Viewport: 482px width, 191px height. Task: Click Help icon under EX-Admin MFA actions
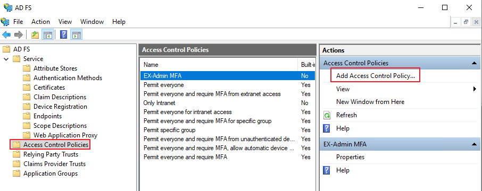coord(327,170)
